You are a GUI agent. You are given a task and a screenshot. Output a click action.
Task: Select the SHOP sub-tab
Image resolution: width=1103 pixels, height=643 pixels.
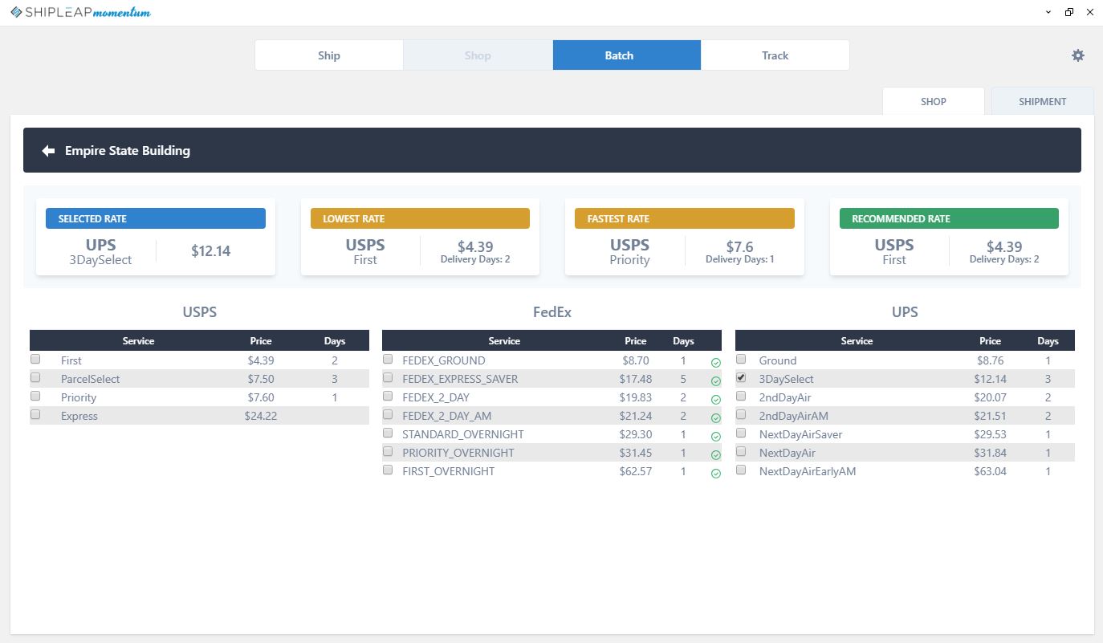point(934,101)
